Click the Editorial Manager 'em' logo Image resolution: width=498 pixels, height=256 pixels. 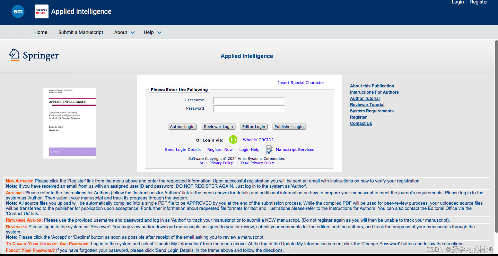click(x=18, y=11)
